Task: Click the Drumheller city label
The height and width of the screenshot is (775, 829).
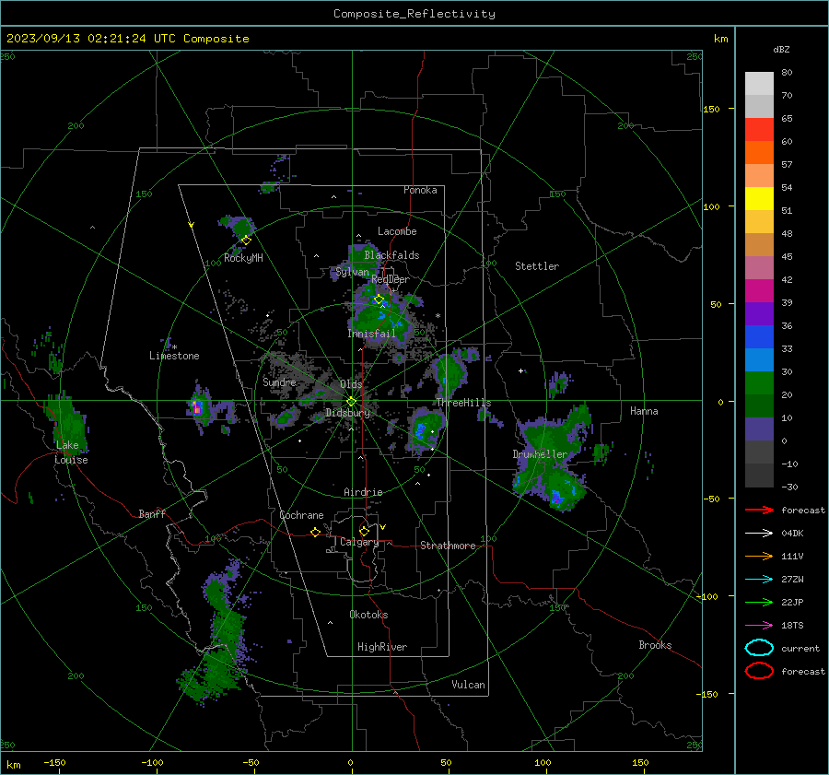Action: click(x=540, y=454)
